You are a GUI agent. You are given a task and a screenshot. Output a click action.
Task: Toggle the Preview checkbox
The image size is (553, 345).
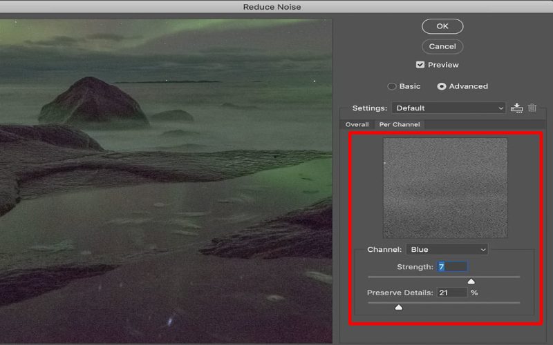coord(420,65)
